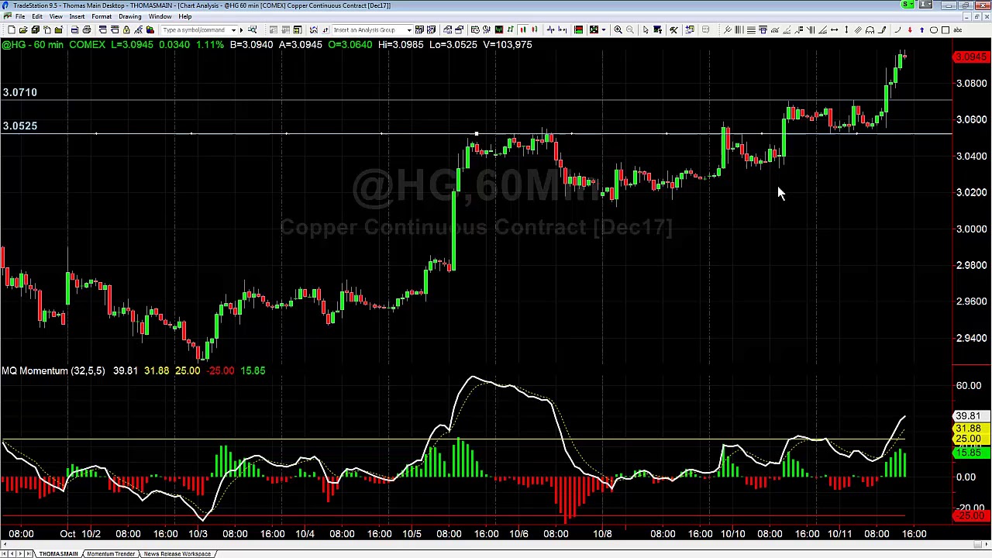The height and width of the screenshot is (558, 992).
Task: Click the last-tab navigation arrow
Action: (x=29, y=553)
